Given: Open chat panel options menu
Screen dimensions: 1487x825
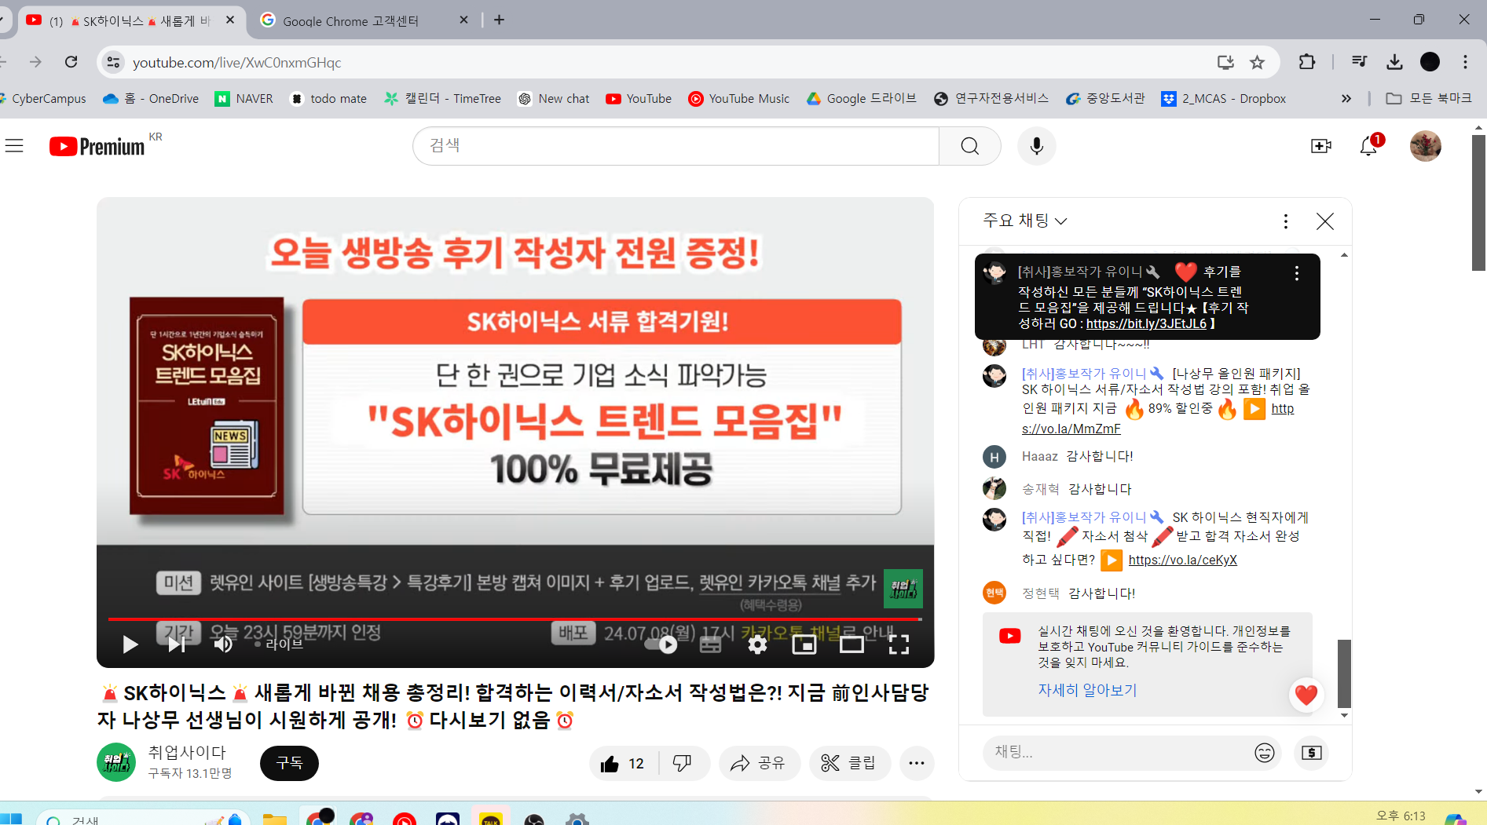Looking at the screenshot, I should (x=1286, y=221).
